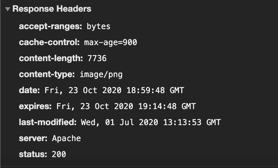Click the 200 status value
278x168 pixels.
59,155
